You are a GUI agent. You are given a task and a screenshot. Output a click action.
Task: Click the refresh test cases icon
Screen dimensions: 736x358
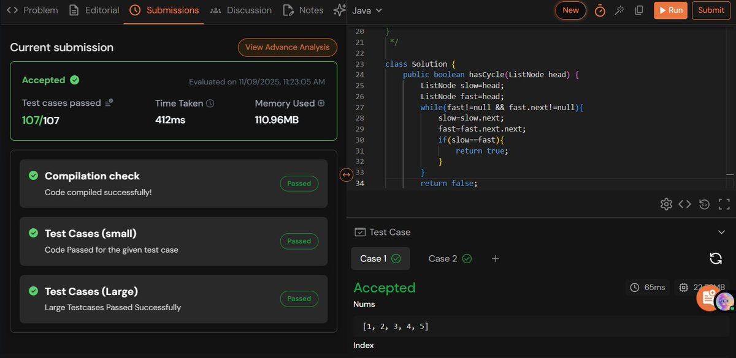[716, 258]
